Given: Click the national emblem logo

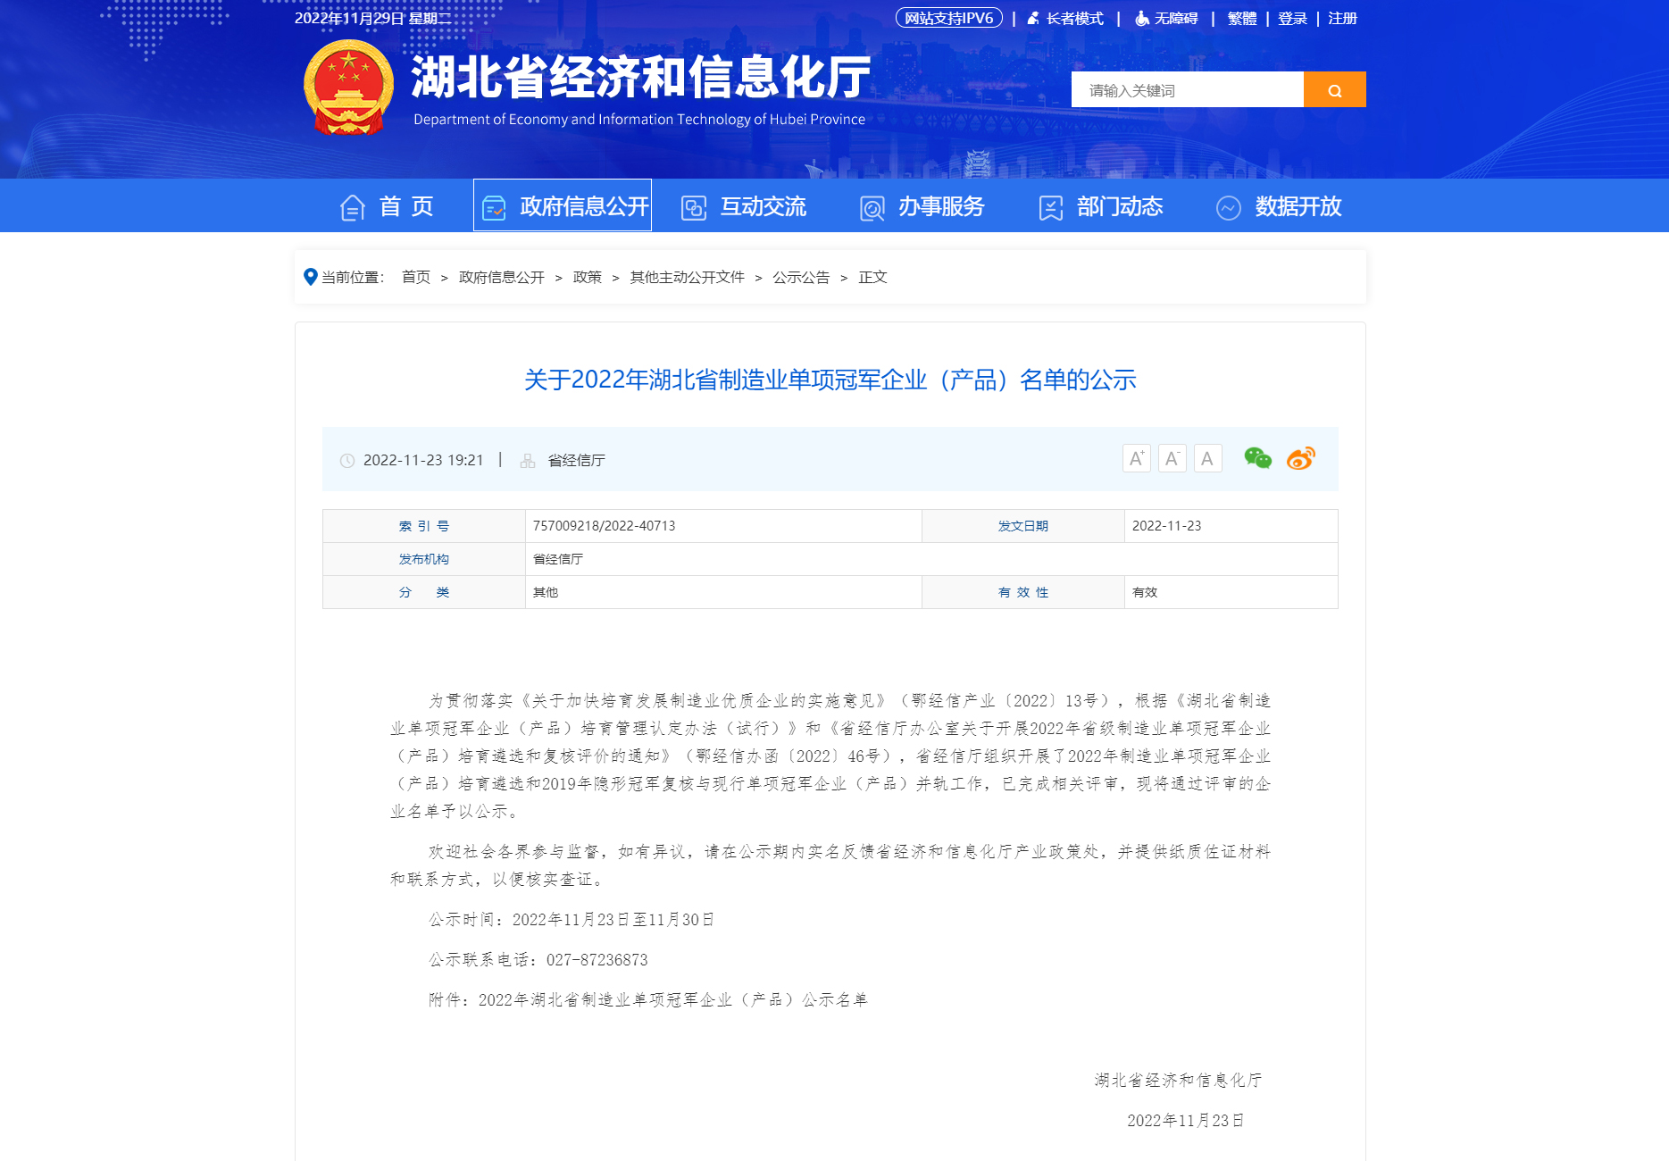Looking at the screenshot, I should [348, 88].
